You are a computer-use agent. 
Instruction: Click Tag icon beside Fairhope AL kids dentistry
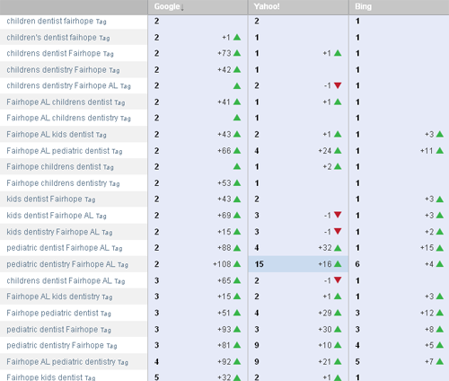coord(107,297)
